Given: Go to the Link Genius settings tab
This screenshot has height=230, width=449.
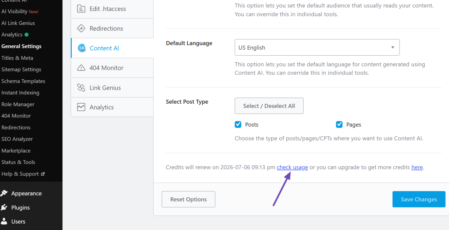Looking at the screenshot, I should click(112, 88).
